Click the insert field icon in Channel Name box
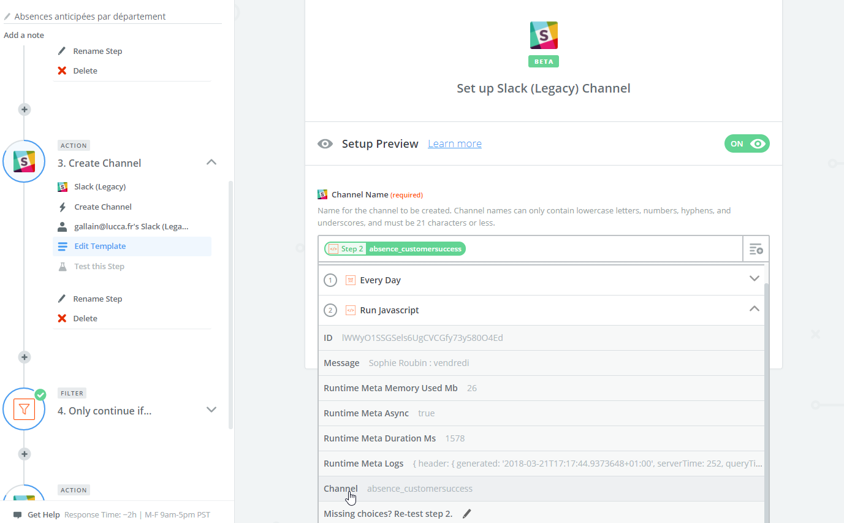The width and height of the screenshot is (844, 523). pyautogui.click(x=756, y=249)
